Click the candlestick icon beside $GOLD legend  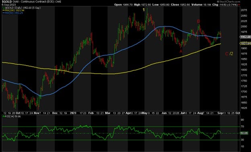(x=3, y=8)
